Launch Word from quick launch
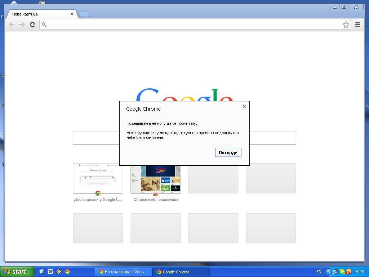 (x=50, y=272)
